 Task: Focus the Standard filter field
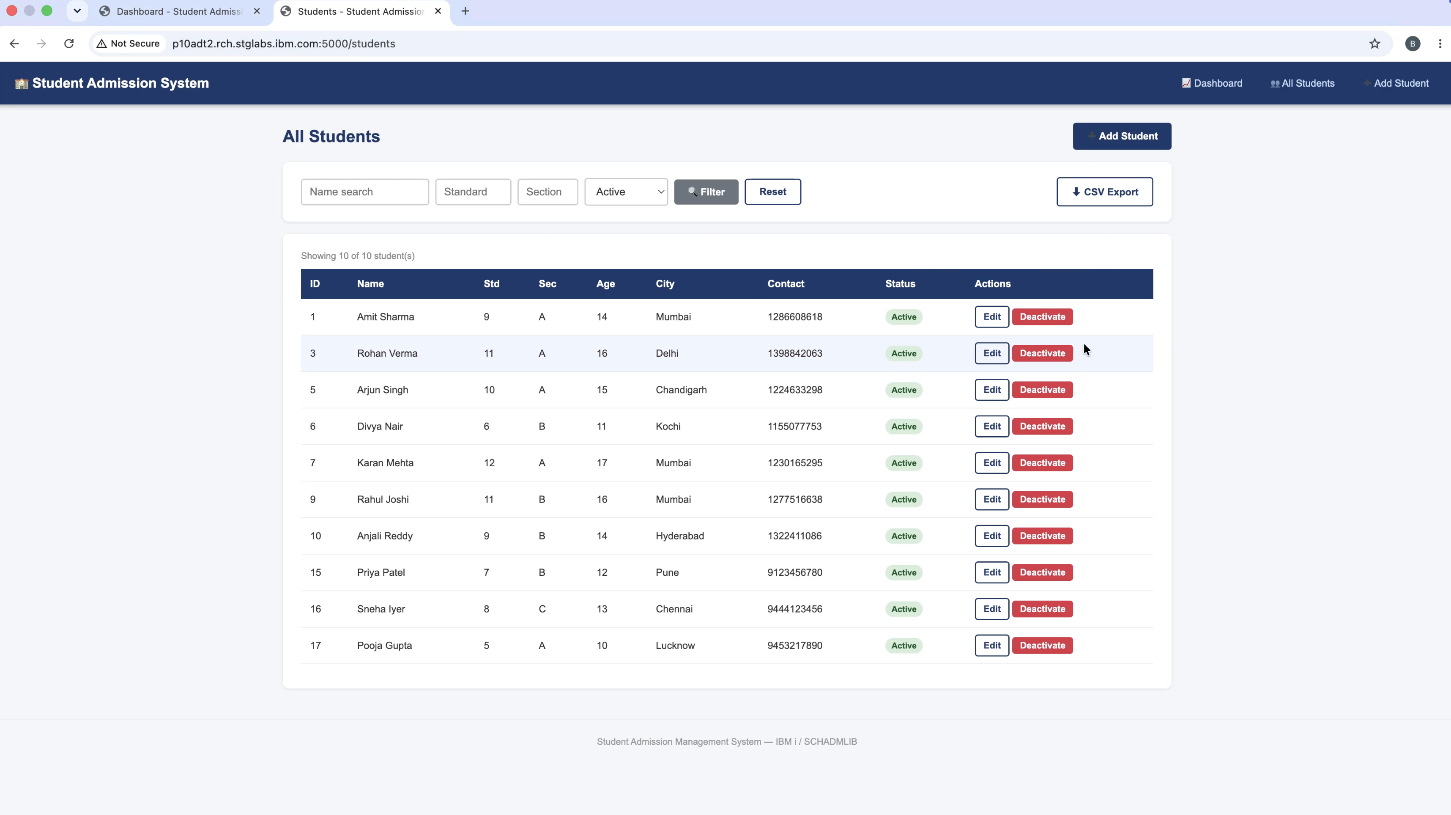tap(473, 192)
